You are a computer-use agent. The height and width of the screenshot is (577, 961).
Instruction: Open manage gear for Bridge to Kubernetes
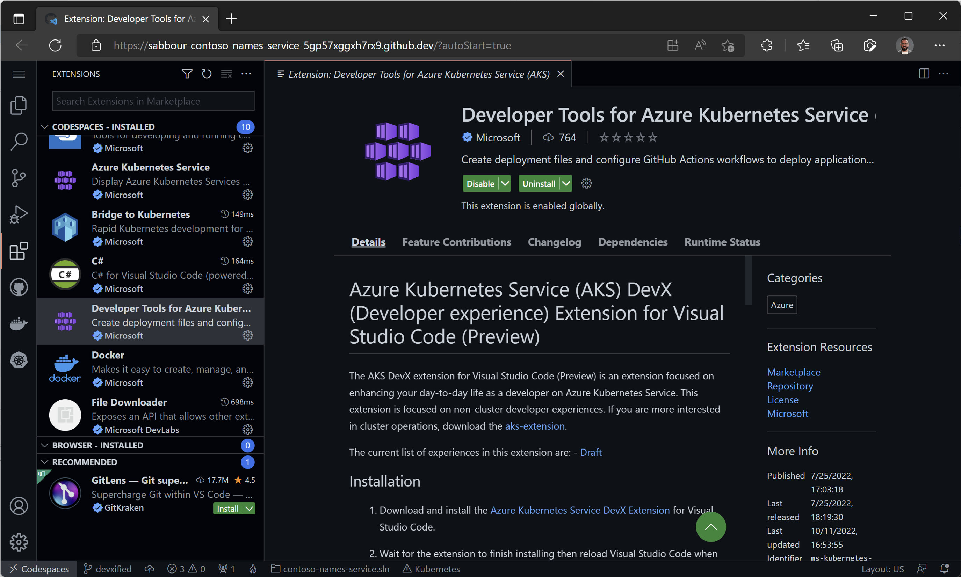point(247,242)
